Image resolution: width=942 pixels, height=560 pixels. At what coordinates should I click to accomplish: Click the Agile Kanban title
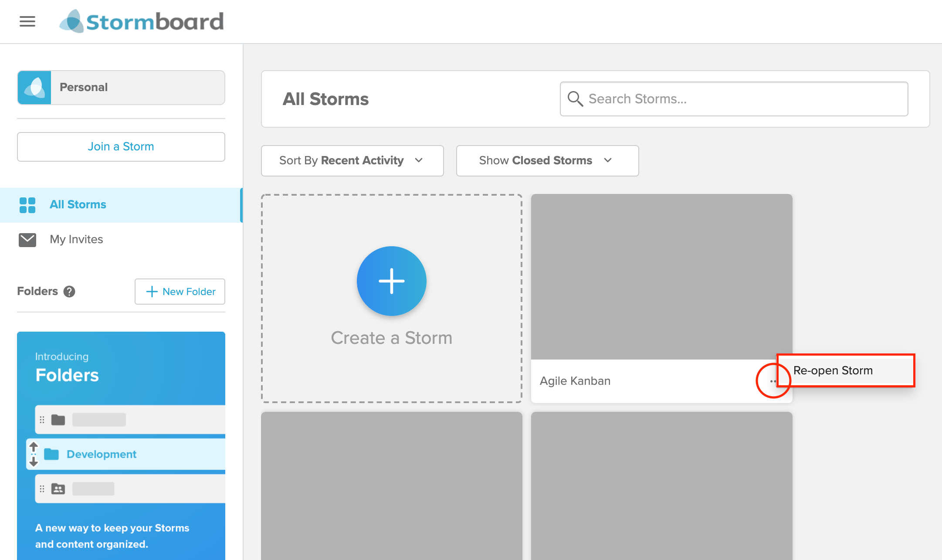[x=575, y=381]
